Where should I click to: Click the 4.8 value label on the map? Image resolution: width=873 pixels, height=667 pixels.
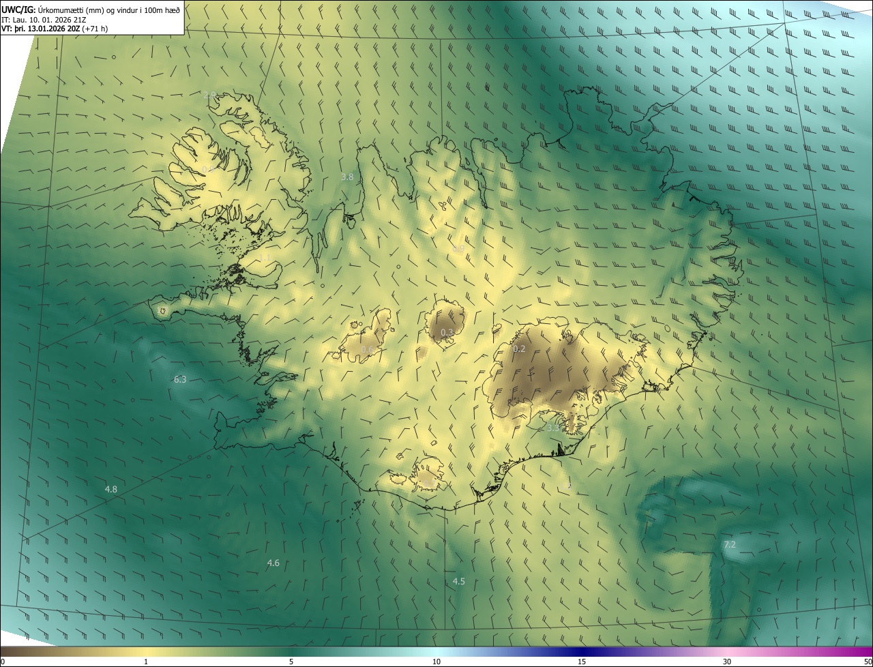[111, 489]
